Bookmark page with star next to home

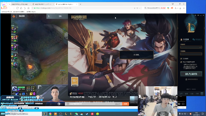28,8
